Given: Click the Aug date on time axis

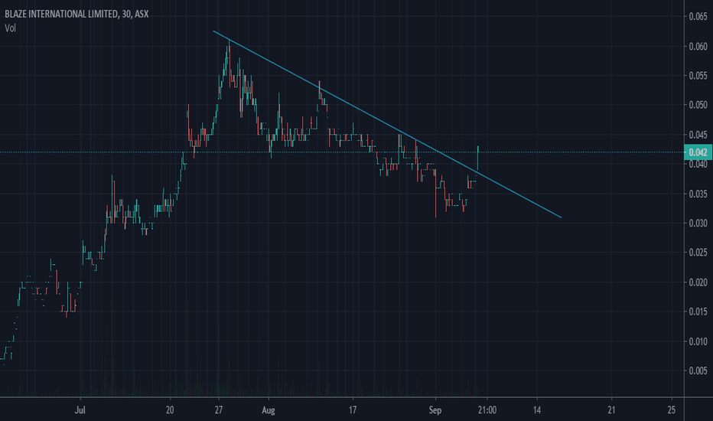Looking at the screenshot, I should pyautogui.click(x=269, y=410).
